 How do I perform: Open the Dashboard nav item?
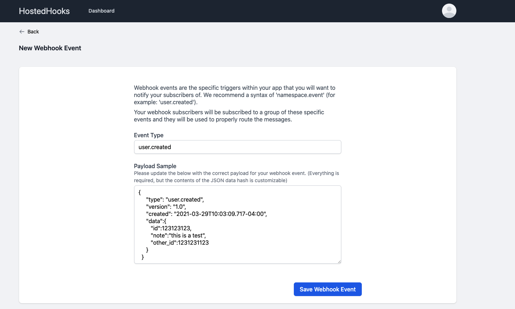101,11
